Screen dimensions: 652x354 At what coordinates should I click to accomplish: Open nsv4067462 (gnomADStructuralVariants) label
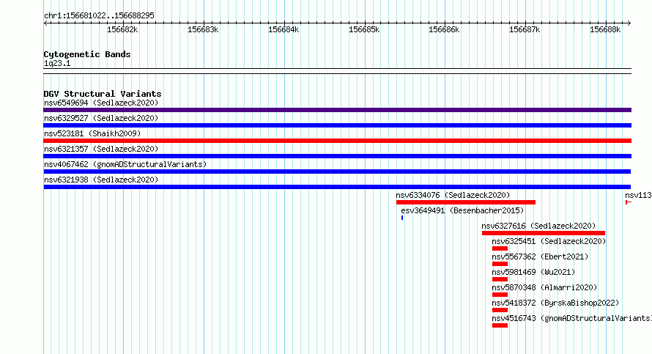click(125, 164)
